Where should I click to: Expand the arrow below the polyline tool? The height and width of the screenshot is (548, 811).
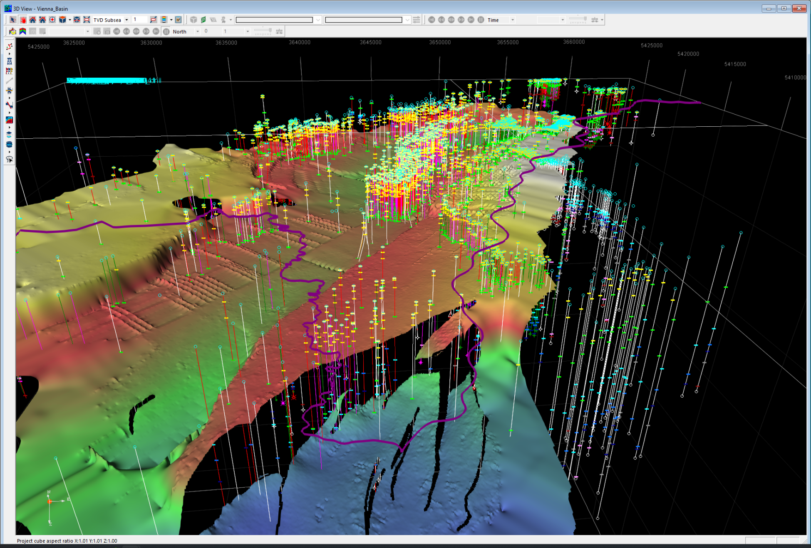click(9, 54)
